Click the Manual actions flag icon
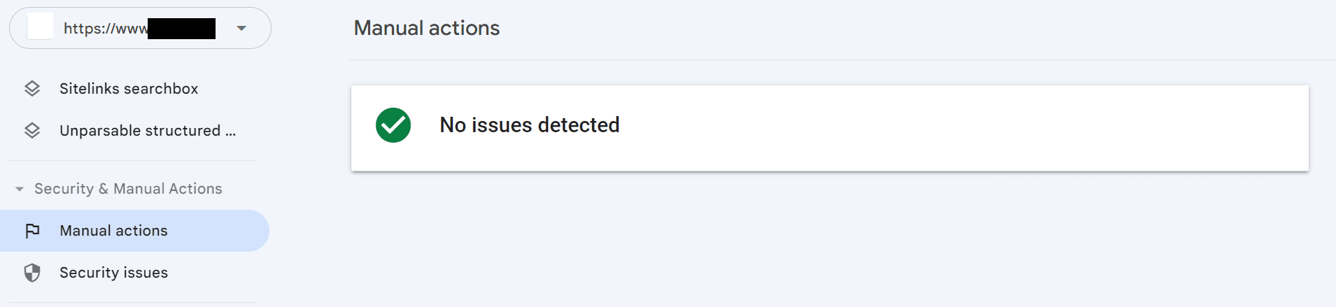1336x307 pixels. click(32, 231)
